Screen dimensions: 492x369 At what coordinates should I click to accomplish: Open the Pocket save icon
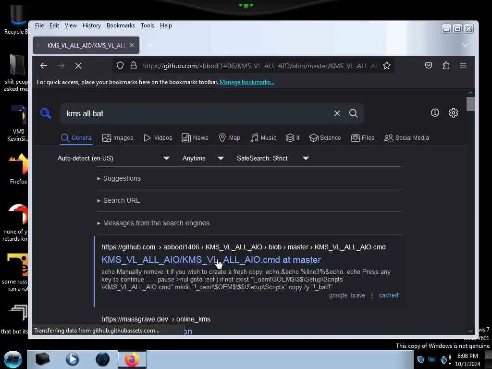428,65
